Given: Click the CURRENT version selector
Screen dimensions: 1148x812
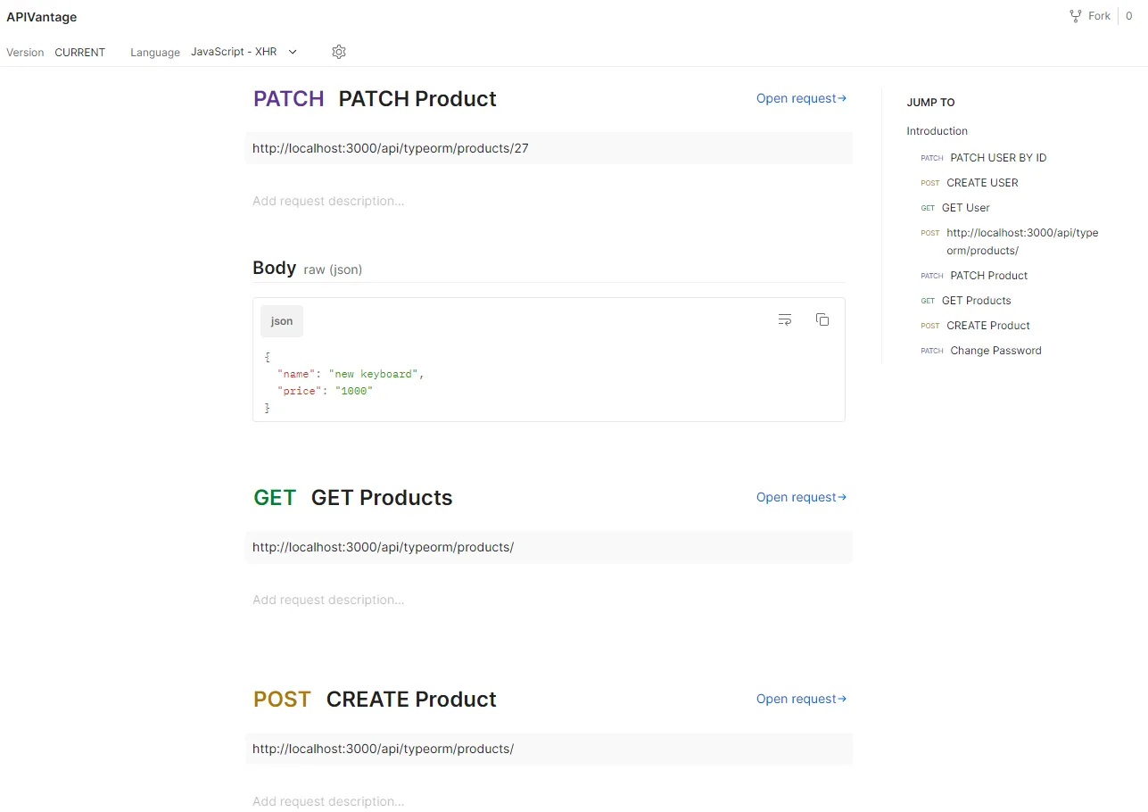Looking at the screenshot, I should [79, 53].
